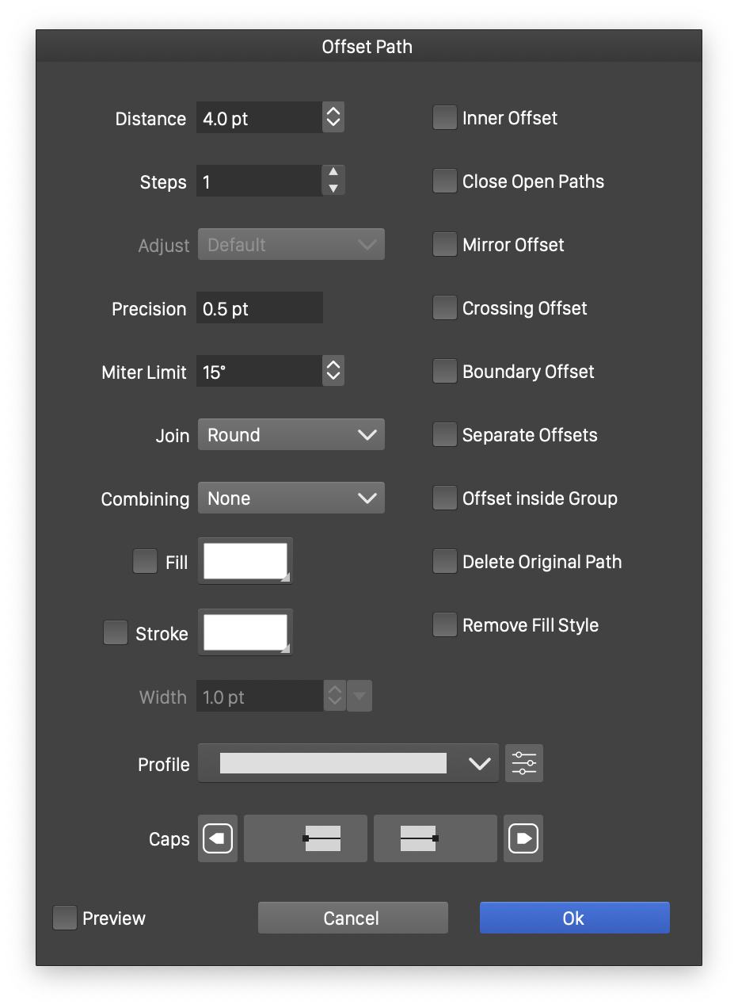Open the Profile settings sliders icon
Screen dimensions: 738x1008
(x=524, y=763)
